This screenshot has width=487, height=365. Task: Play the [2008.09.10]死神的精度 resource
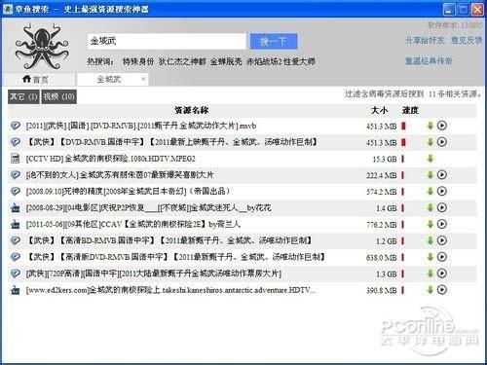pyautogui.click(x=442, y=191)
